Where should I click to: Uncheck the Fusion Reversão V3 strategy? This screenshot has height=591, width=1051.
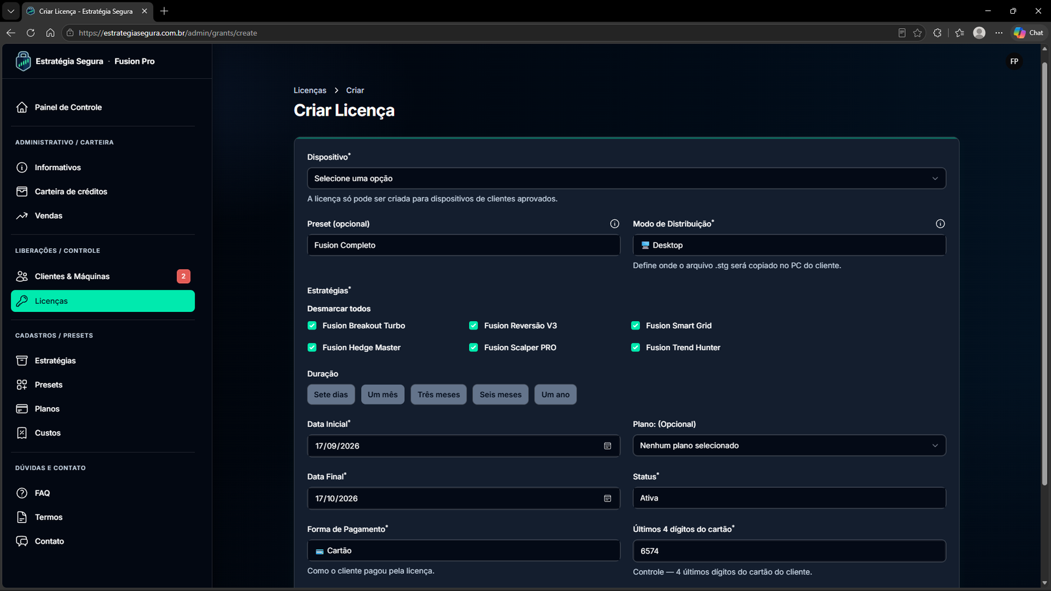point(473,326)
